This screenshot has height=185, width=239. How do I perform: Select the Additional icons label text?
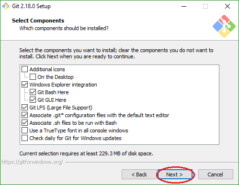tap(47, 69)
